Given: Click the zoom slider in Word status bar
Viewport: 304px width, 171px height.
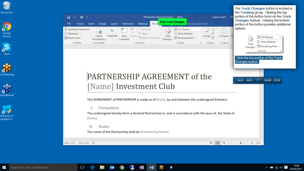Looking at the screenshot, I should pyautogui.click(x=241, y=143).
